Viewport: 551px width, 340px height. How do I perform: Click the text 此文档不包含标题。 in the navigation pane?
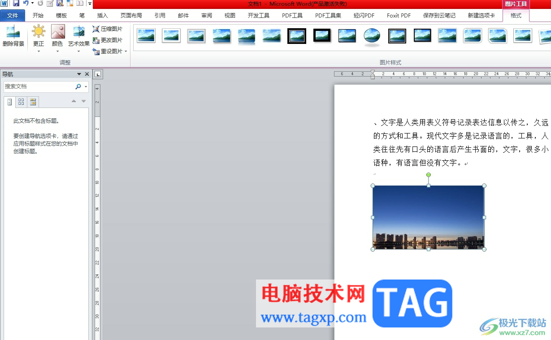pos(36,121)
